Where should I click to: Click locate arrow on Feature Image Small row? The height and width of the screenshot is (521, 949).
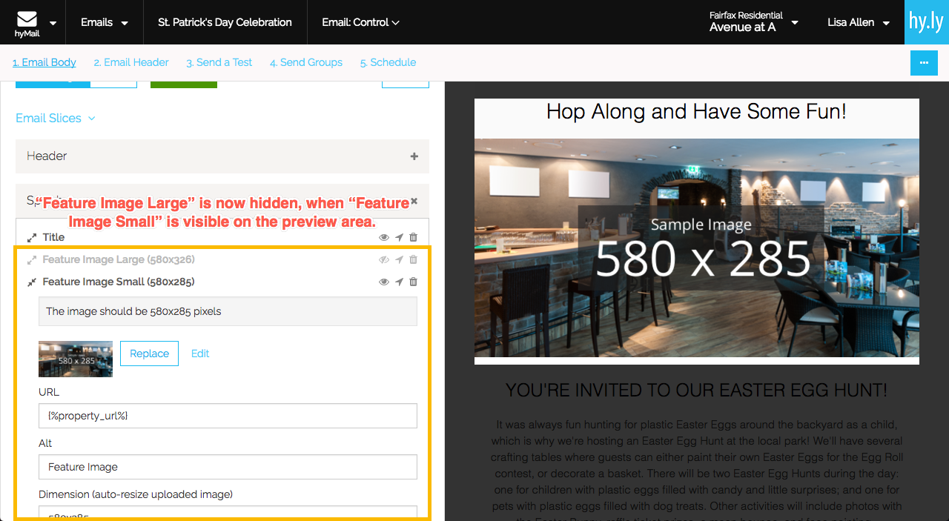coord(399,282)
